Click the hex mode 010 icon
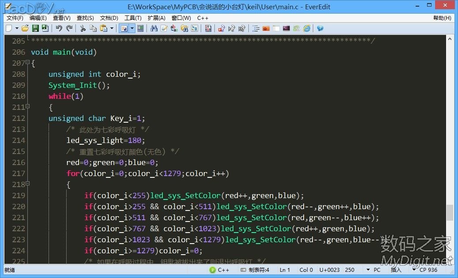This screenshot has width=458, height=278. point(208,28)
